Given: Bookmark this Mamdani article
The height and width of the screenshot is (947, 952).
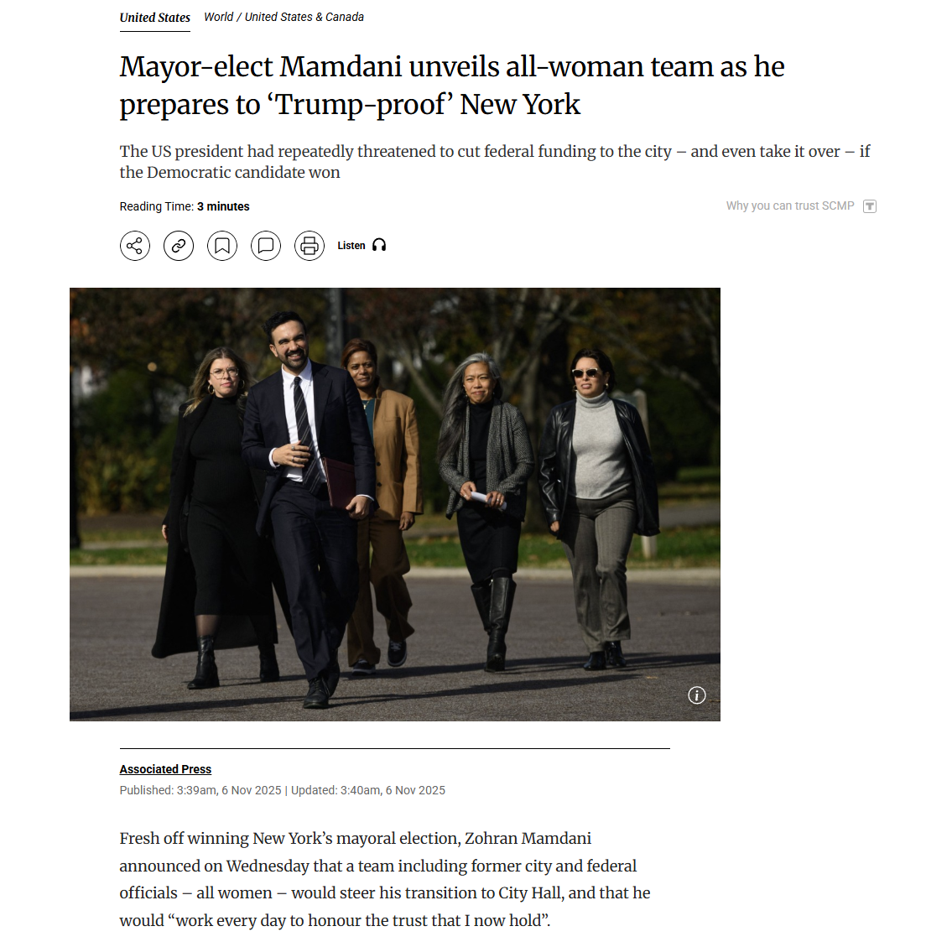Looking at the screenshot, I should click(x=222, y=246).
